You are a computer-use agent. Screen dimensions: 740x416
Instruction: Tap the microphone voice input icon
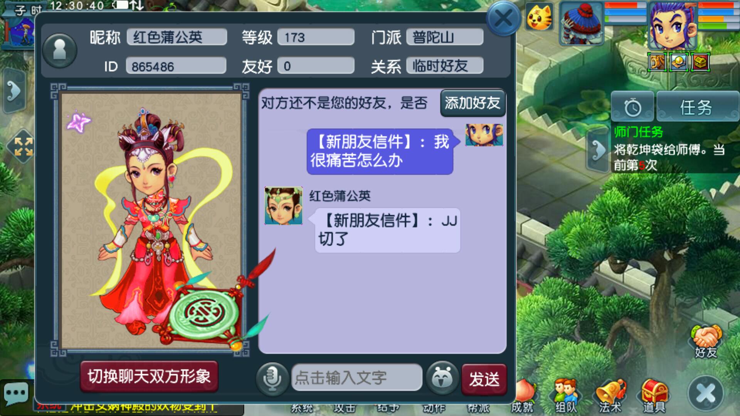click(x=272, y=378)
